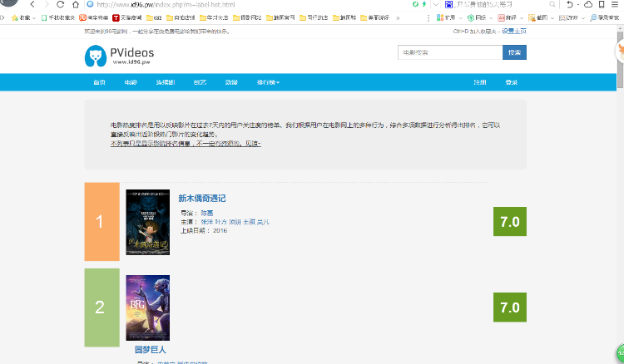
Task: Open the 圆梦巨人 movie title link
Action: 150,350
